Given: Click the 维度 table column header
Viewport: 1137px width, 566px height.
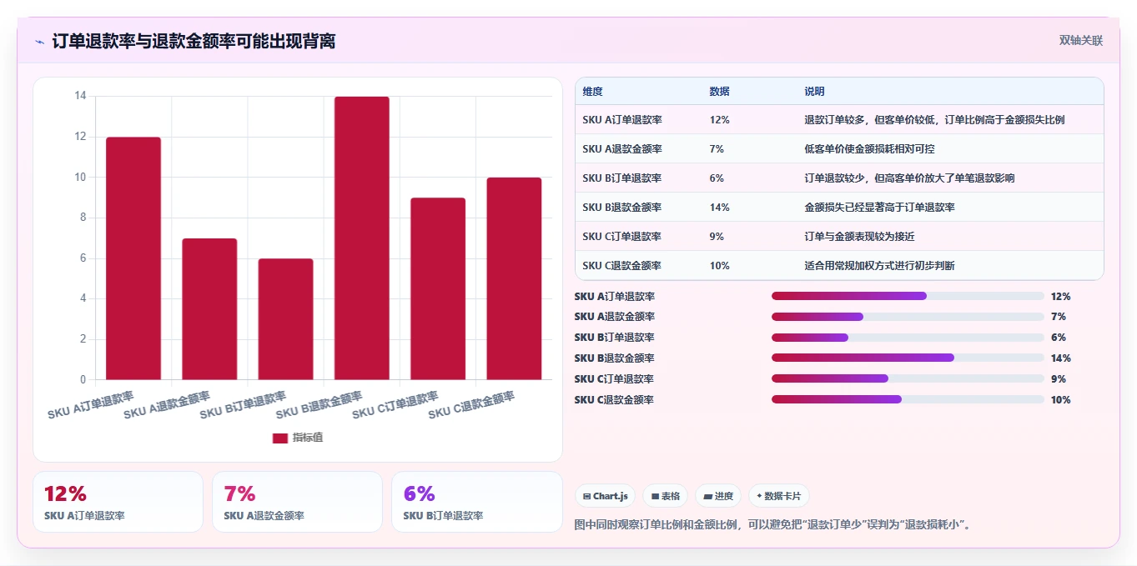Looking at the screenshot, I should click(x=592, y=91).
